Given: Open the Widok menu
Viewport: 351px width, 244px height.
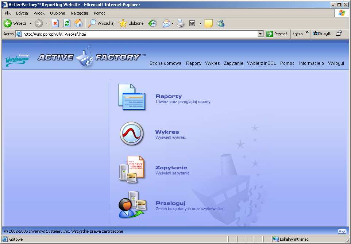Looking at the screenshot, I should 39,13.
